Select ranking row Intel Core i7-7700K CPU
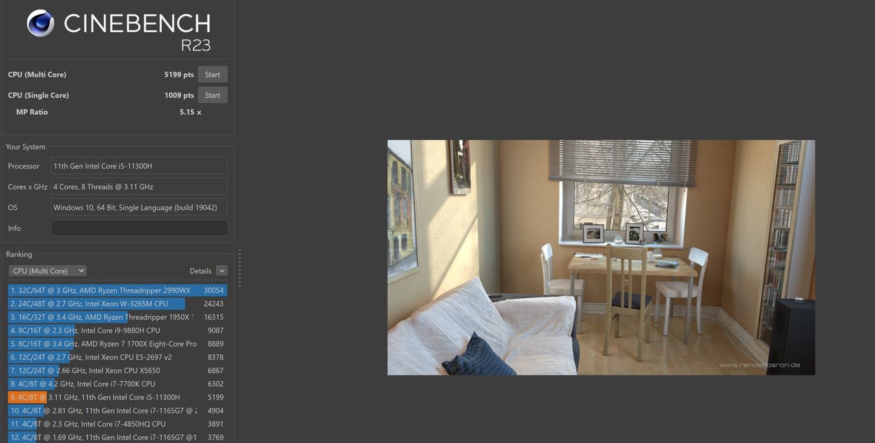This screenshot has height=443, width=875. pos(118,384)
